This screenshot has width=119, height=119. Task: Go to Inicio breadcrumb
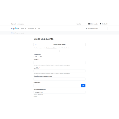tap(13, 33)
